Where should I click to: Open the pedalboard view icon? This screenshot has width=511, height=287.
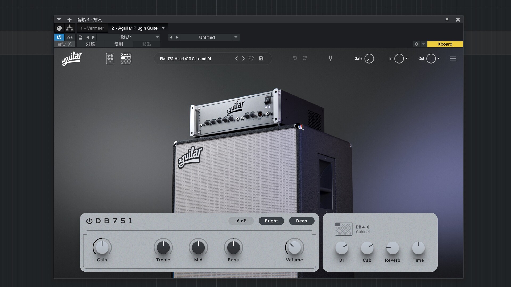pyautogui.click(x=110, y=58)
